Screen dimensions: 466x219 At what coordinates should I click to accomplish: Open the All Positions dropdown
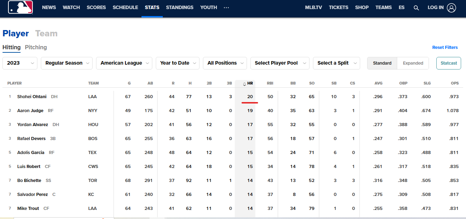tap(225, 63)
